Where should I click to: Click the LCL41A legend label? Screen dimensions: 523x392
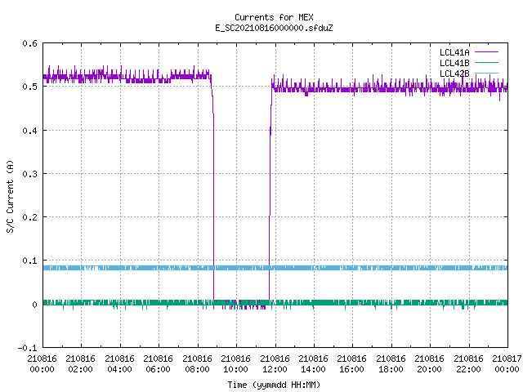click(x=454, y=52)
